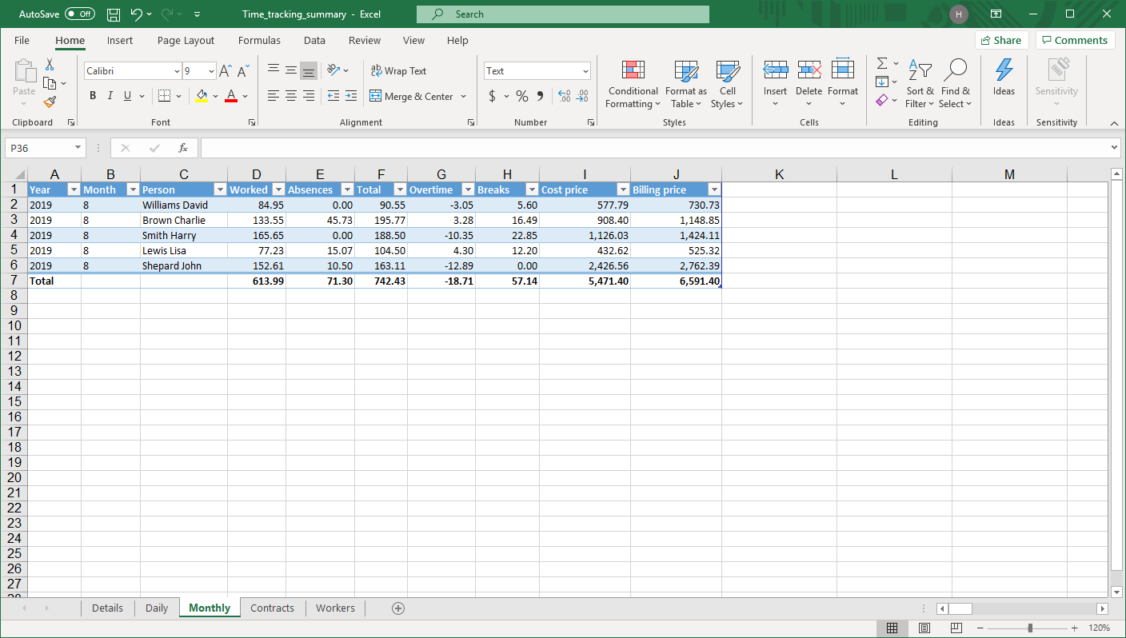This screenshot has width=1126, height=638.
Task: Click the Copy icon in Clipboard group
Action: (x=50, y=83)
